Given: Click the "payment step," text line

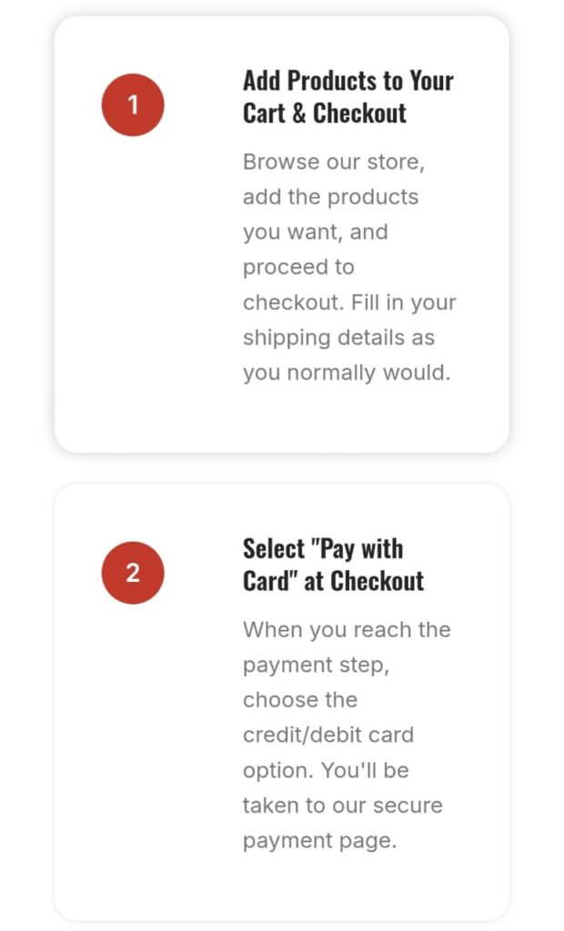Looking at the screenshot, I should click(316, 665).
